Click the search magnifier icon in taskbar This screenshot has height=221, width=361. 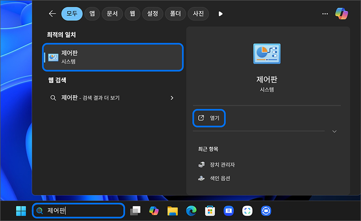click(40, 211)
